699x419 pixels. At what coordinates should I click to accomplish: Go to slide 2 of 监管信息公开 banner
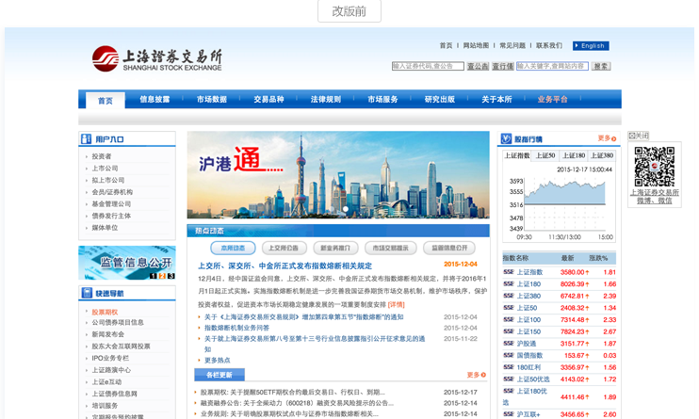point(162,276)
